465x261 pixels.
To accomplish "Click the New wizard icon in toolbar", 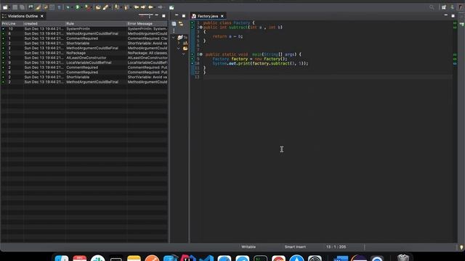I will pos(5,7).
